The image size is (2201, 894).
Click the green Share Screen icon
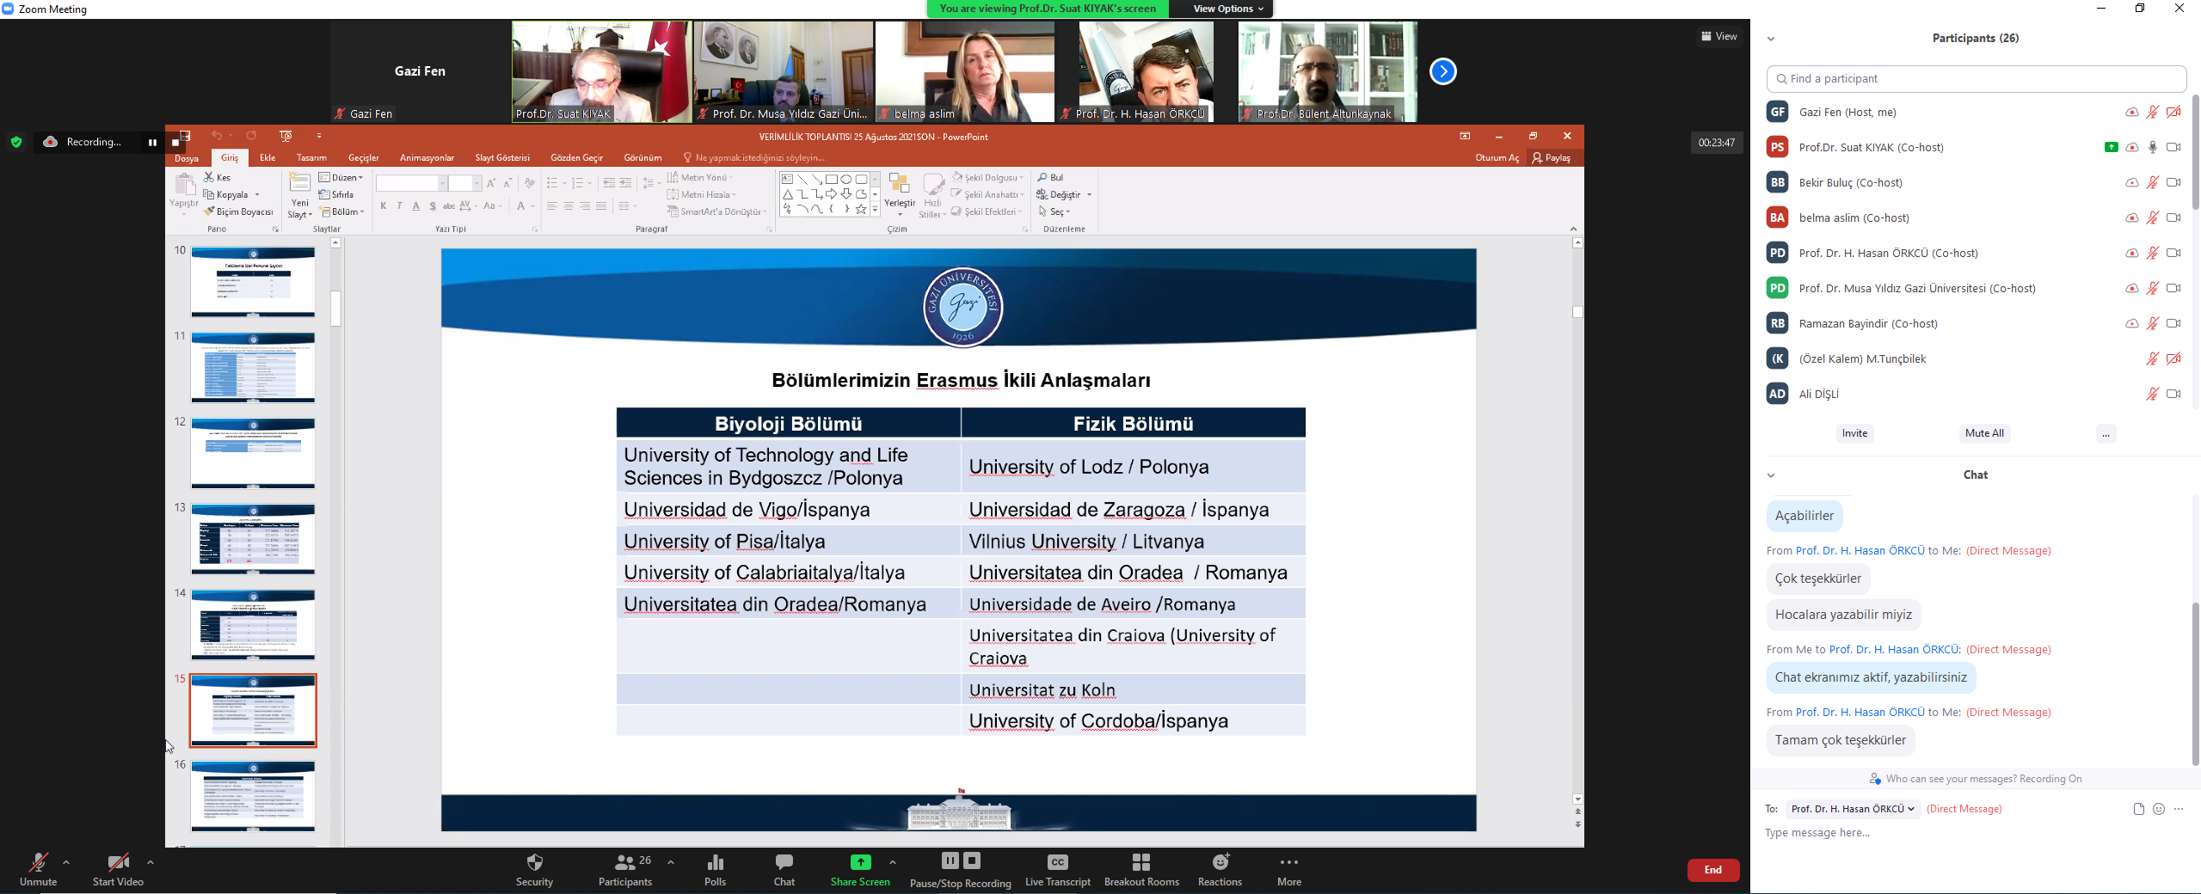(x=860, y=862)
